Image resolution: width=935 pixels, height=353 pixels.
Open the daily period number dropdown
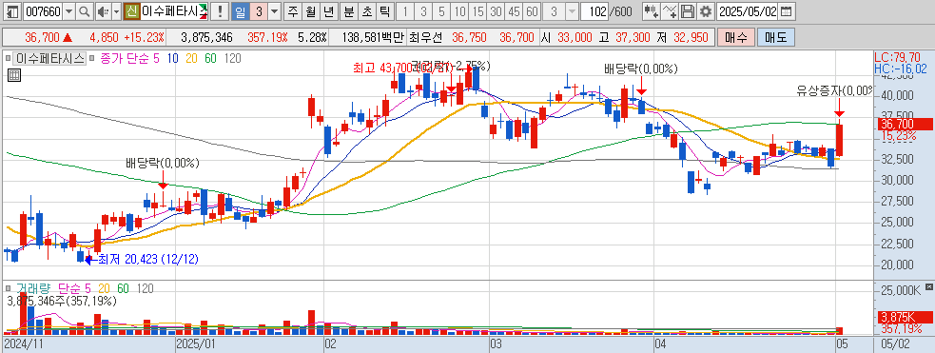pos(274,11)
